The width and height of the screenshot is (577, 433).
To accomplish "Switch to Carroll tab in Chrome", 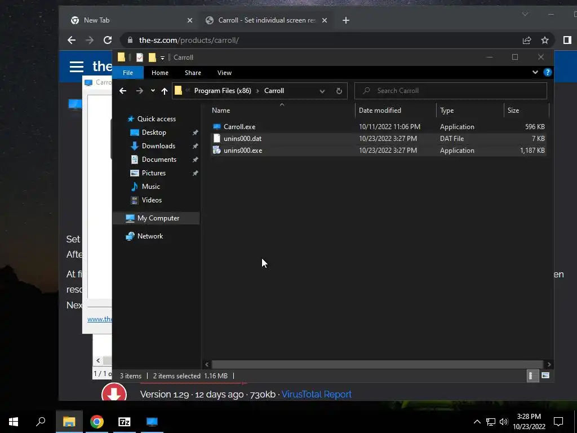I will pos(267,20).
